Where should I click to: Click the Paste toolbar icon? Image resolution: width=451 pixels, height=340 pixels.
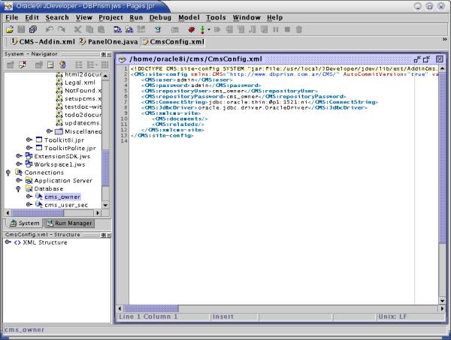click(101, 29)
